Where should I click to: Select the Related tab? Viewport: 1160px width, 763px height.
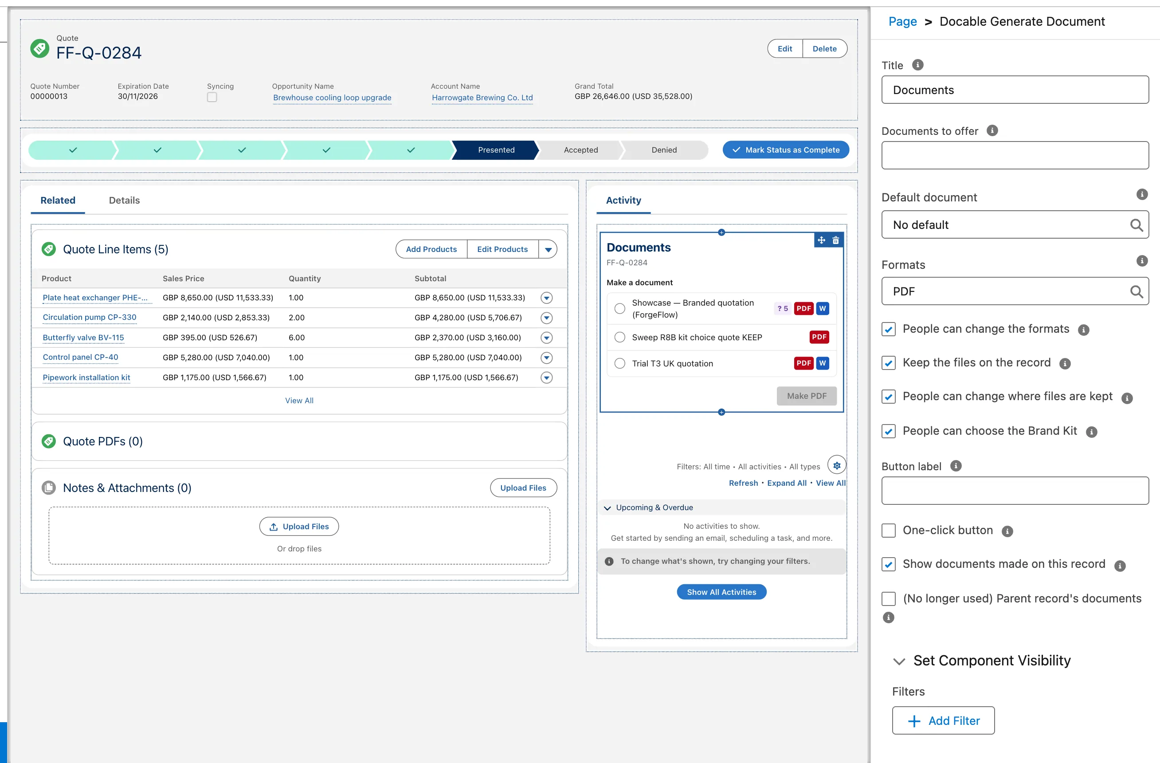click(x=58, y=201)
